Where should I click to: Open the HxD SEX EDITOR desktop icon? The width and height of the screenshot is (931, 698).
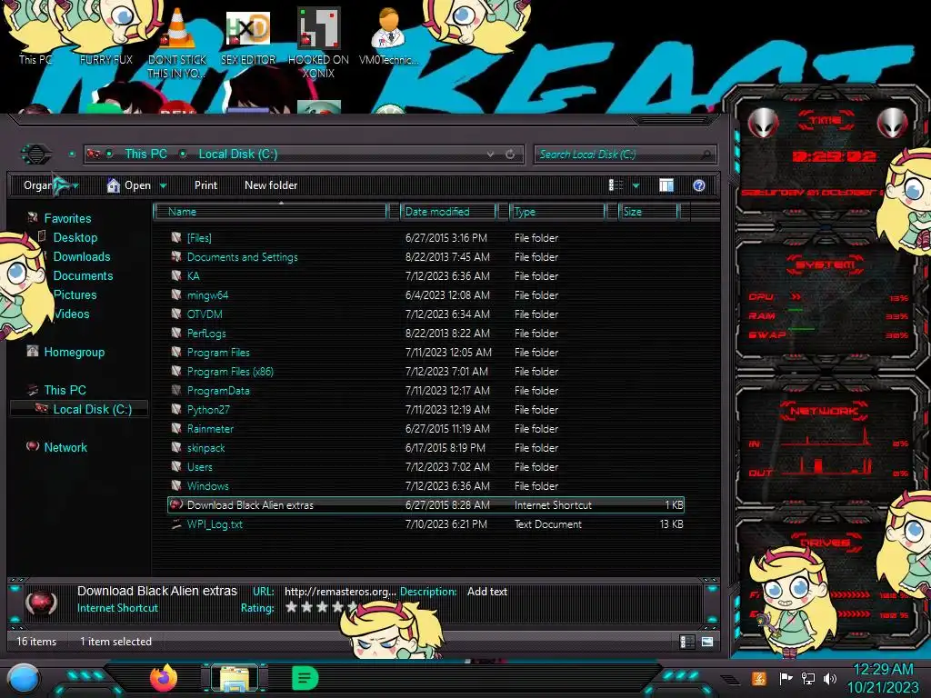tap(248, 28)
